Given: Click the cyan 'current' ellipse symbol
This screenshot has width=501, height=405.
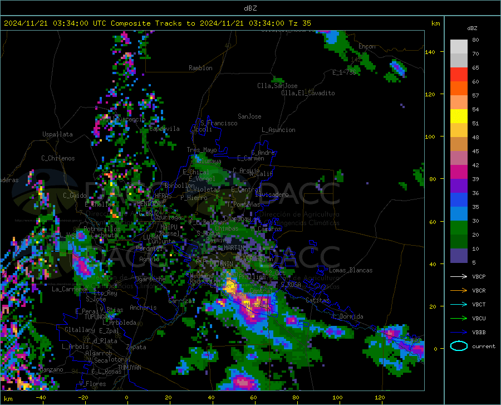Looking at the screenshot, I should [459, 346].
